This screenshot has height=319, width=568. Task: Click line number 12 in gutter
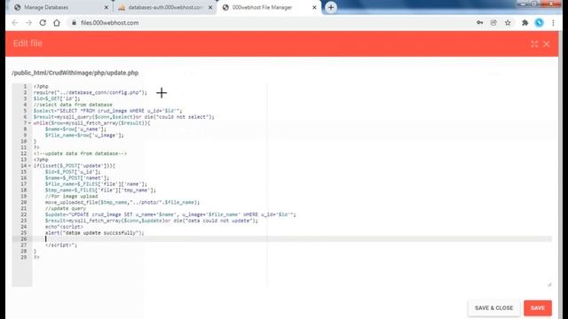24,153
